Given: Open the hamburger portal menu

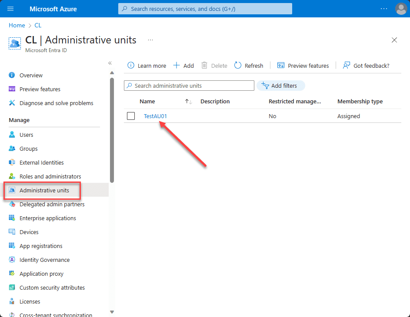Looking at the screenshot, I should [10, 9].
